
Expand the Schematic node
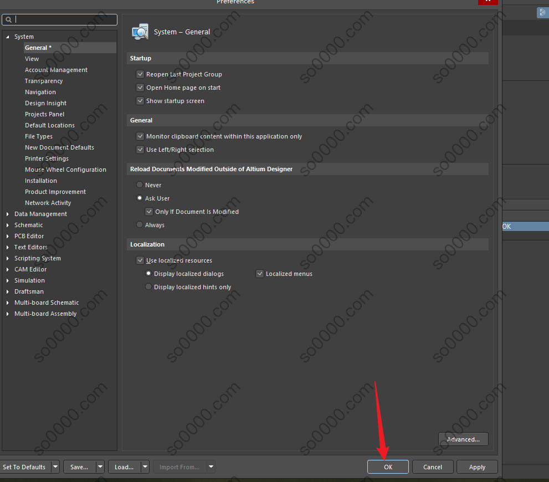[x=7, y=225]
